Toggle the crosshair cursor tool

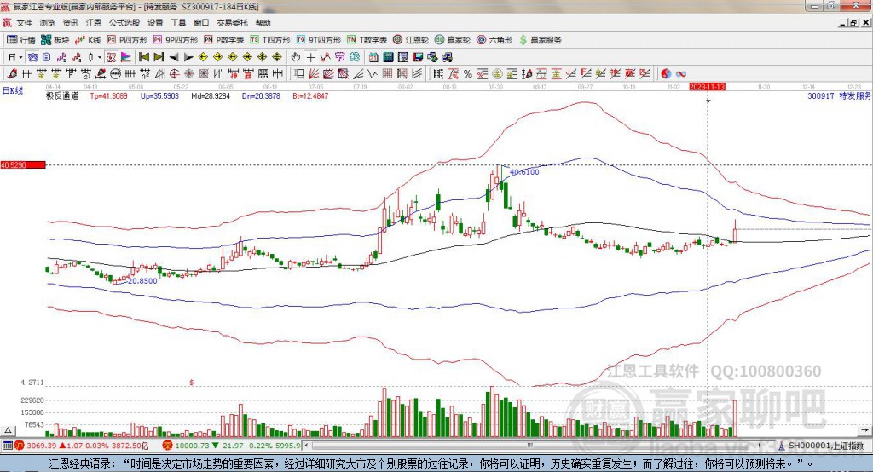point(310,57)
